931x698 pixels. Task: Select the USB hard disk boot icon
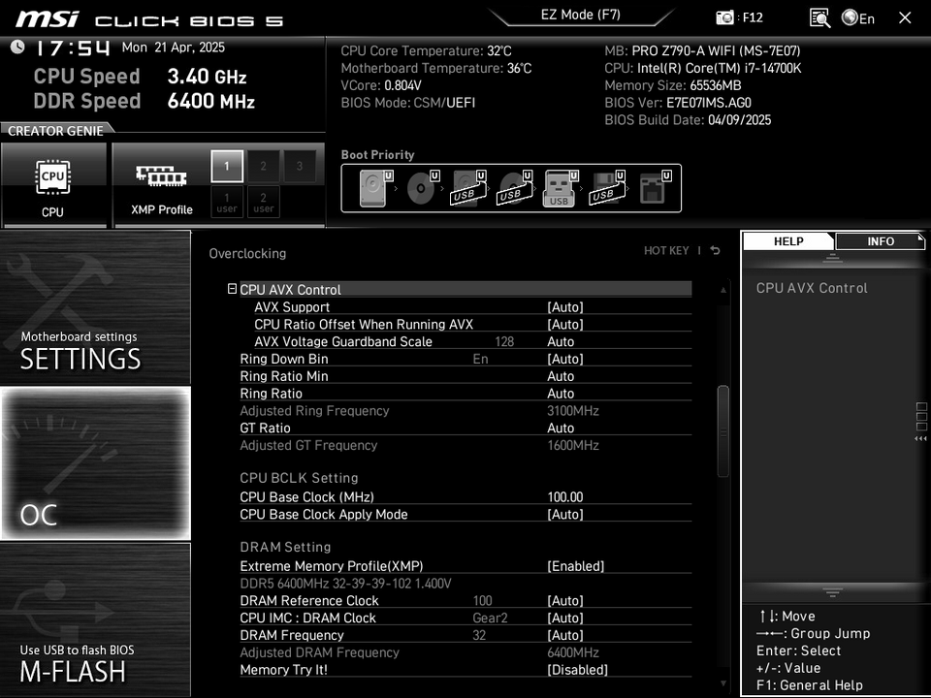pyautogui.click(x=468, y=188)
